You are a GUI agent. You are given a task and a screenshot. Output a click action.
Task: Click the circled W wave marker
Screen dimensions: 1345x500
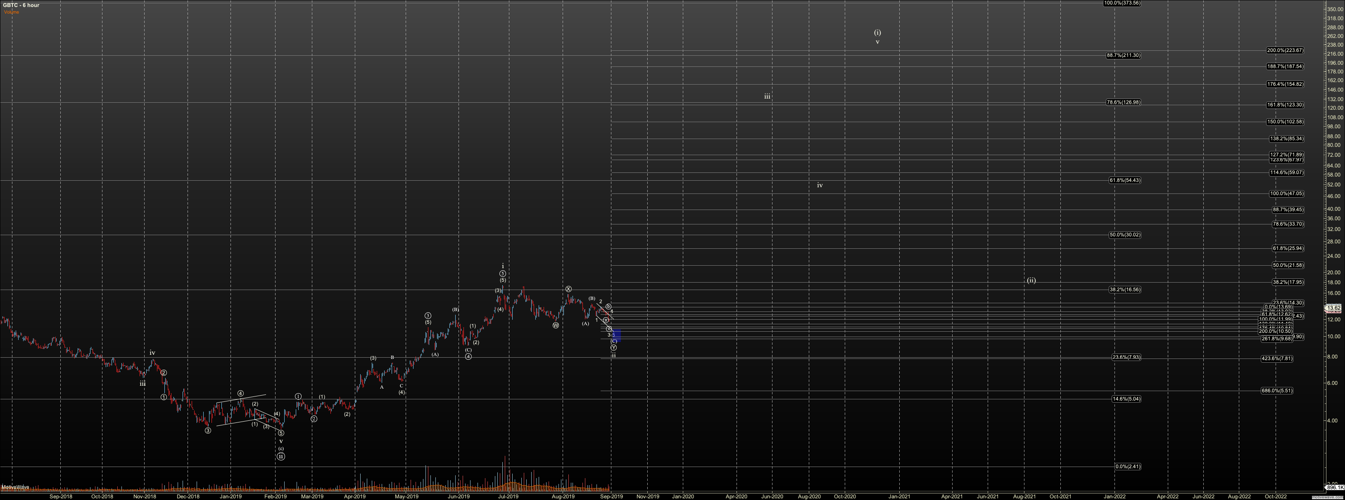coord(556,325)
